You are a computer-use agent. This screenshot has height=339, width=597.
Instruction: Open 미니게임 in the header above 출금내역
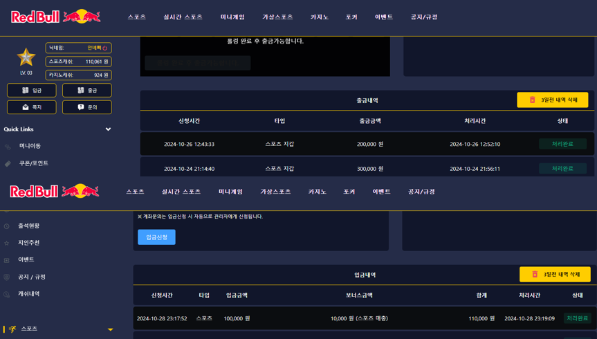click(232, 17)
